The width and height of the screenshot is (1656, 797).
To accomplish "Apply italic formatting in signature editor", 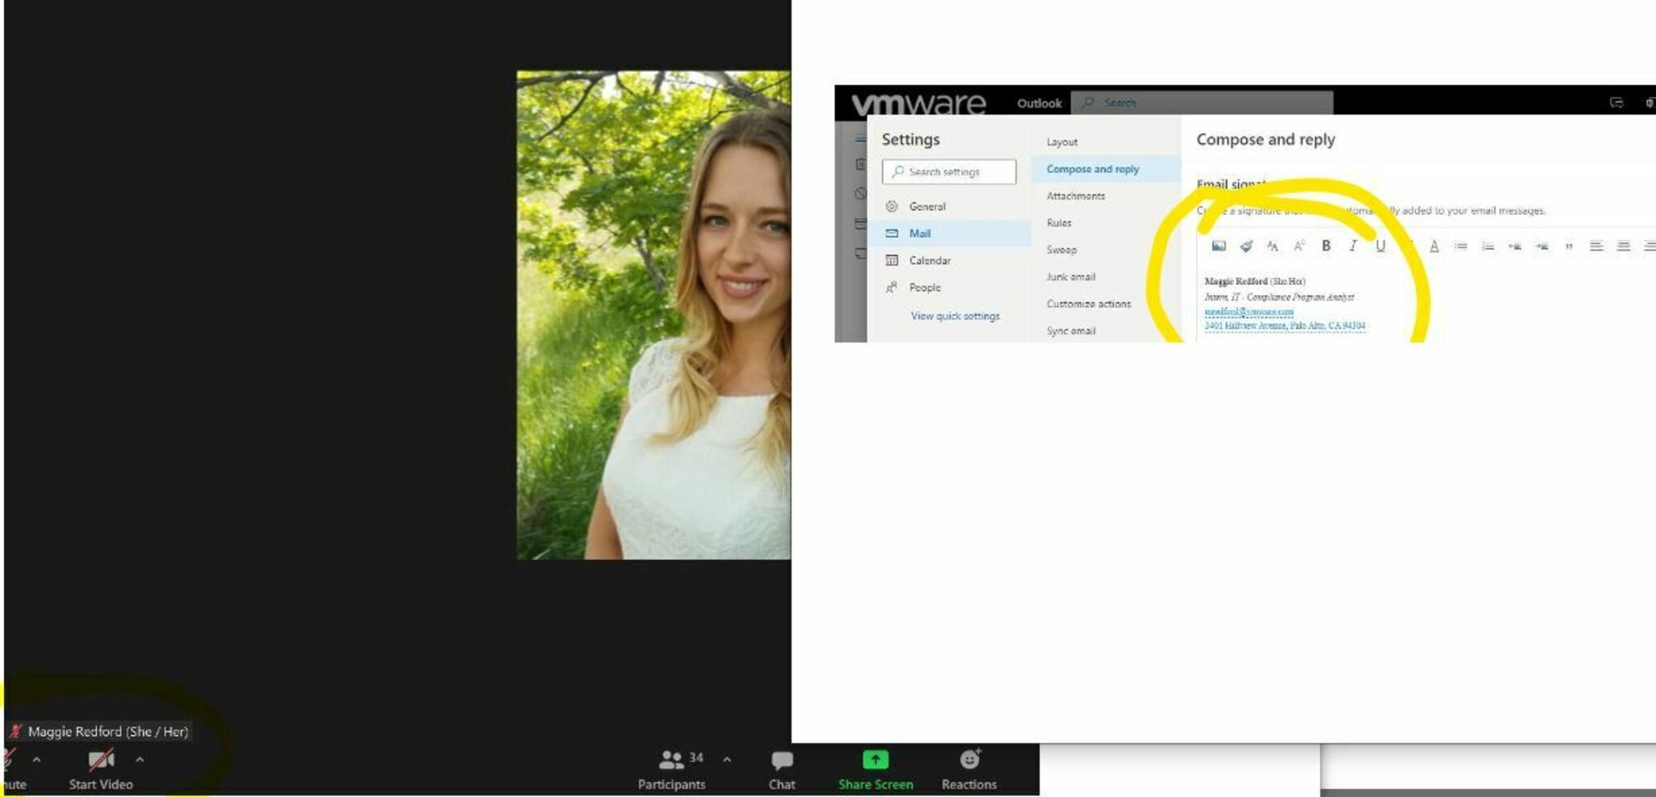I will [1353, 247].
